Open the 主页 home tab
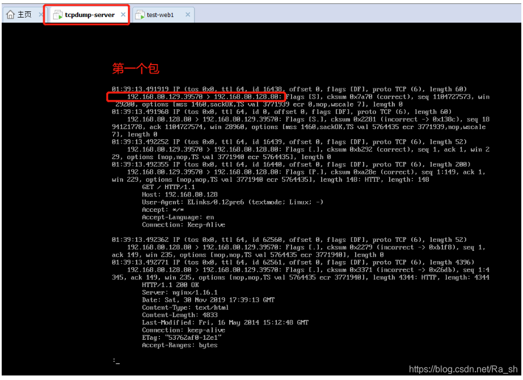The height and width of the screenshot is (380, 523). pyautogui.click(x=24, y=15)
